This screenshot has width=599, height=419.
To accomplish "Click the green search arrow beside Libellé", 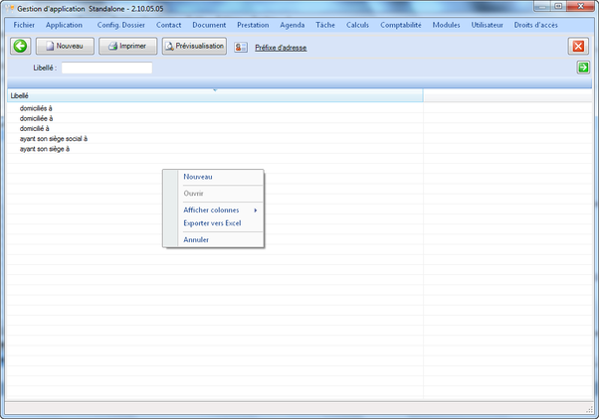I will point(583,68).
